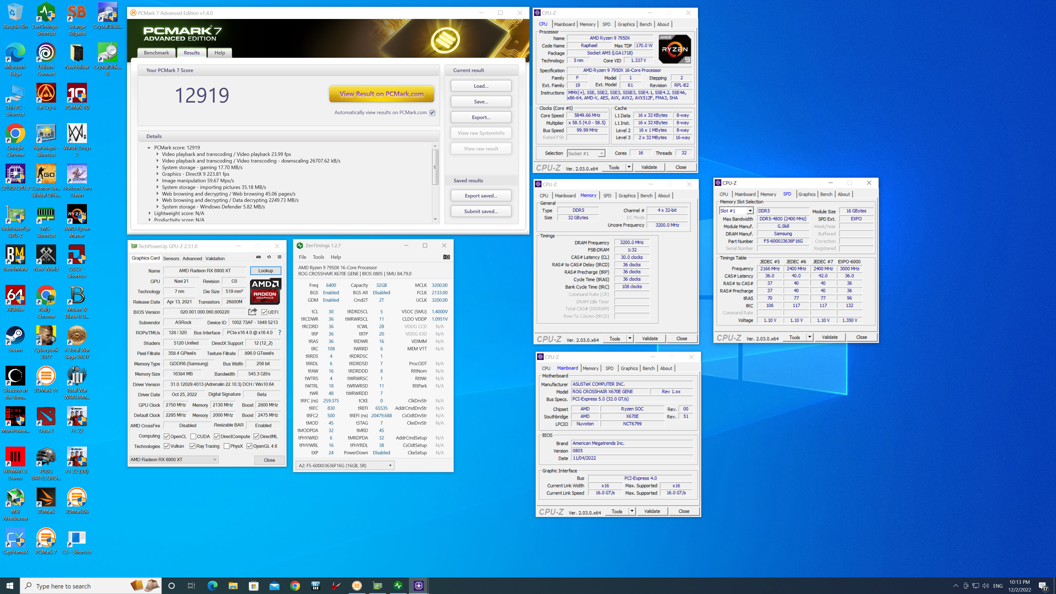This screenshot has height=594, width=1056.
Task: Click GPU-Z refresh icon
Action: point(269,257)
